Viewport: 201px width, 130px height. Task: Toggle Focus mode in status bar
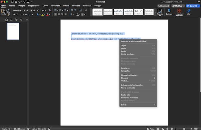(151, 129)
